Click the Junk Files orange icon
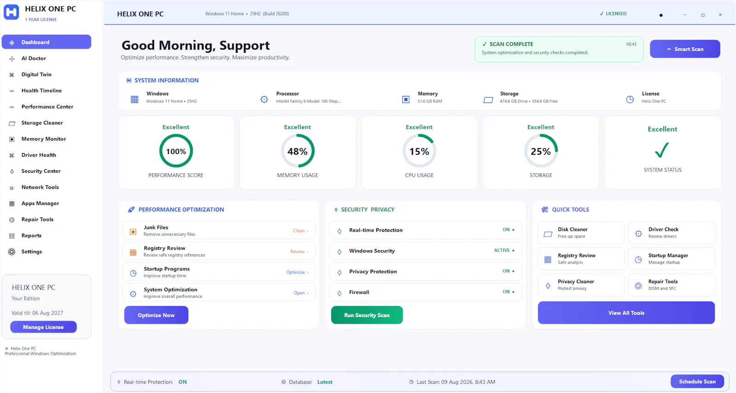The width and height of the screenshot is (736, 393). [133, 232]
